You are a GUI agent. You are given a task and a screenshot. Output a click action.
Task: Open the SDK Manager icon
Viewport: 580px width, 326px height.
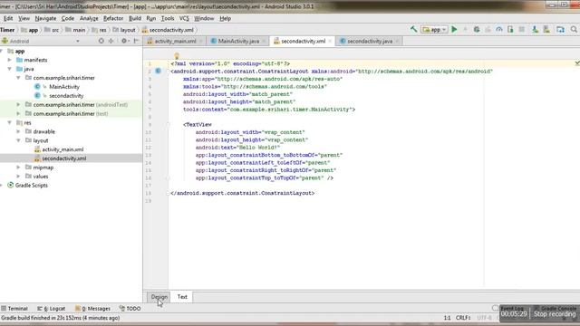(x=546, y=29)
